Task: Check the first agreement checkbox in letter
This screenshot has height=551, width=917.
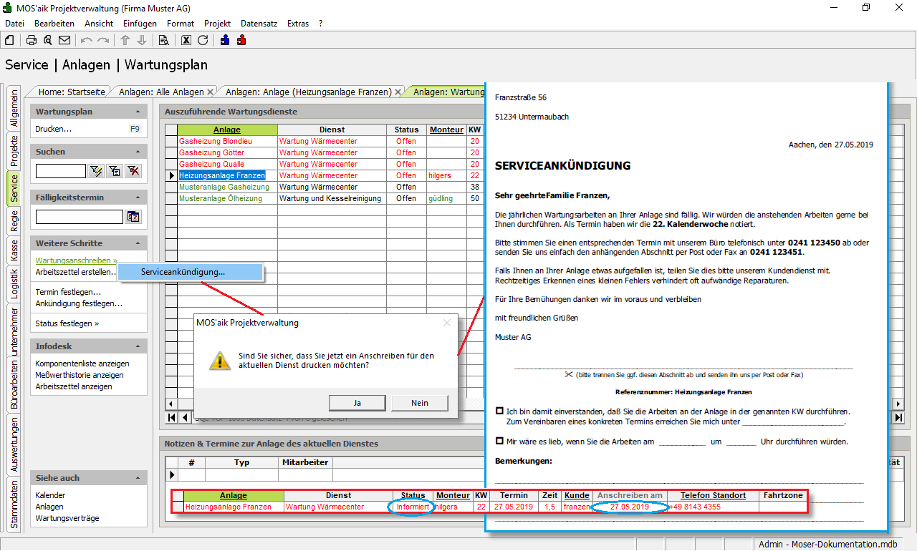Action: 499,411
